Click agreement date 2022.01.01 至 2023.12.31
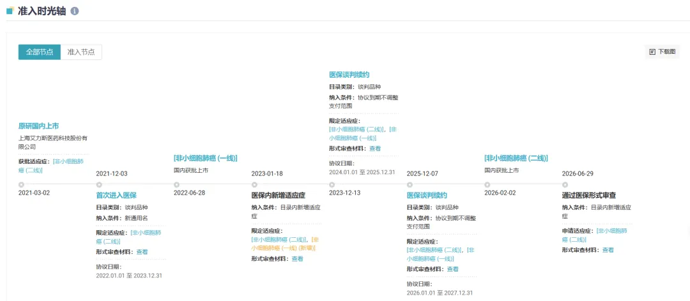 tap(129, 275)
